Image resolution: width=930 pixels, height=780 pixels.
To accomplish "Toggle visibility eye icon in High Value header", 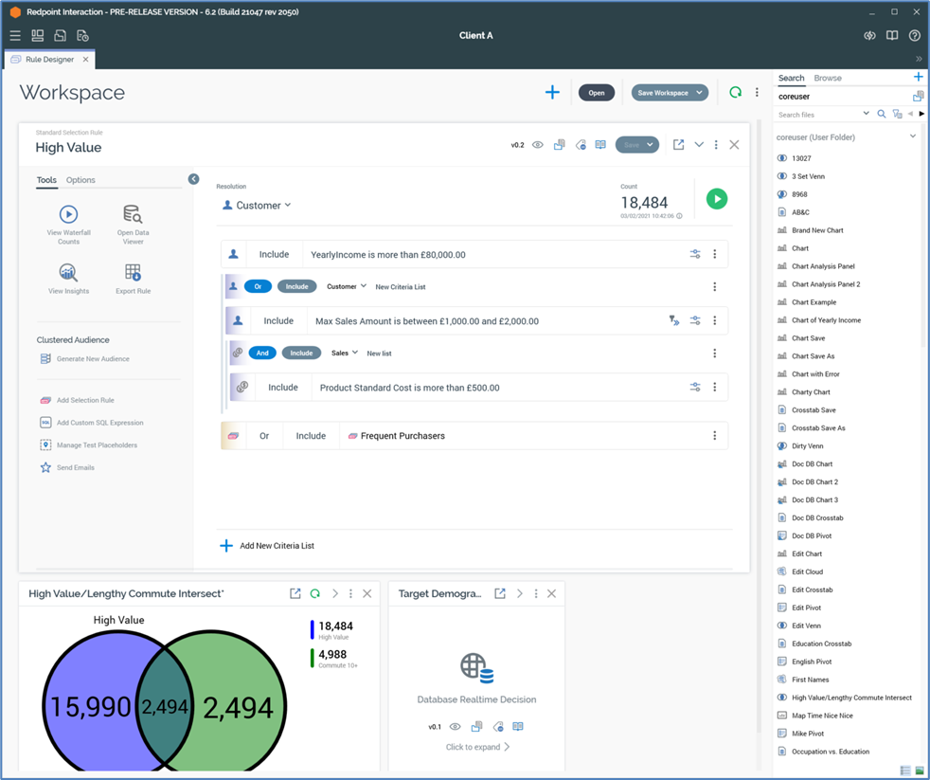I will click(x=538, y=145).
